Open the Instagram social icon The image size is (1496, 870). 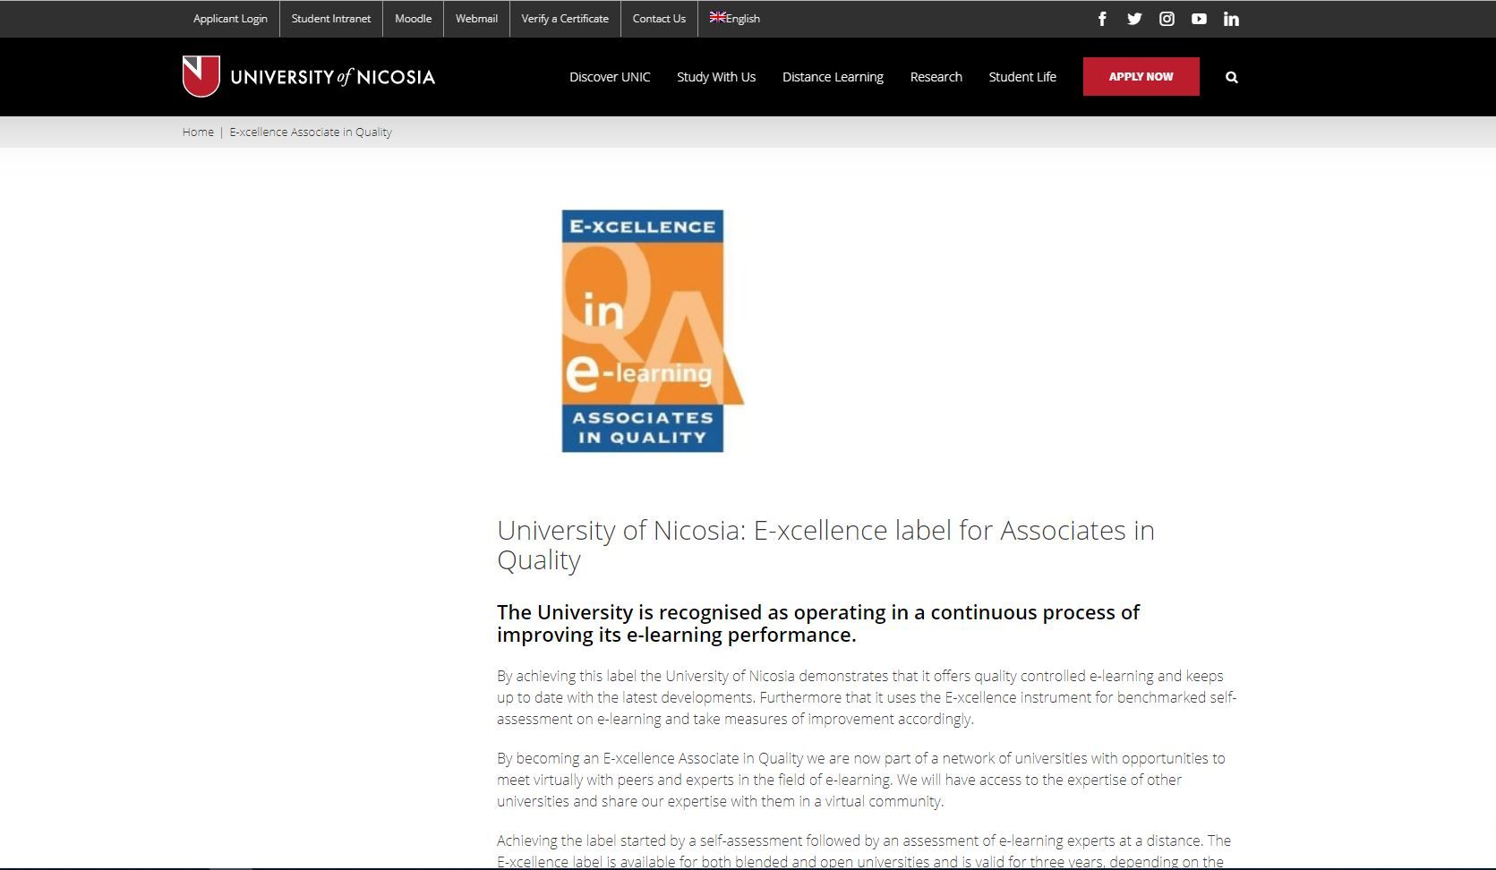(x=1167, y=19)
